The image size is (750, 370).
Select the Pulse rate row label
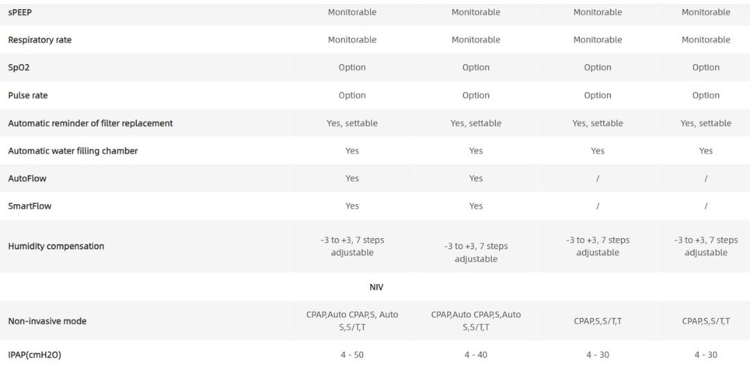28,96
